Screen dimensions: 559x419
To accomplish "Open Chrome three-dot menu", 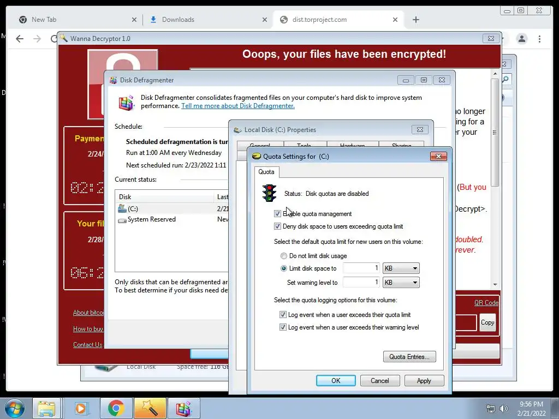I will (539, 39).
